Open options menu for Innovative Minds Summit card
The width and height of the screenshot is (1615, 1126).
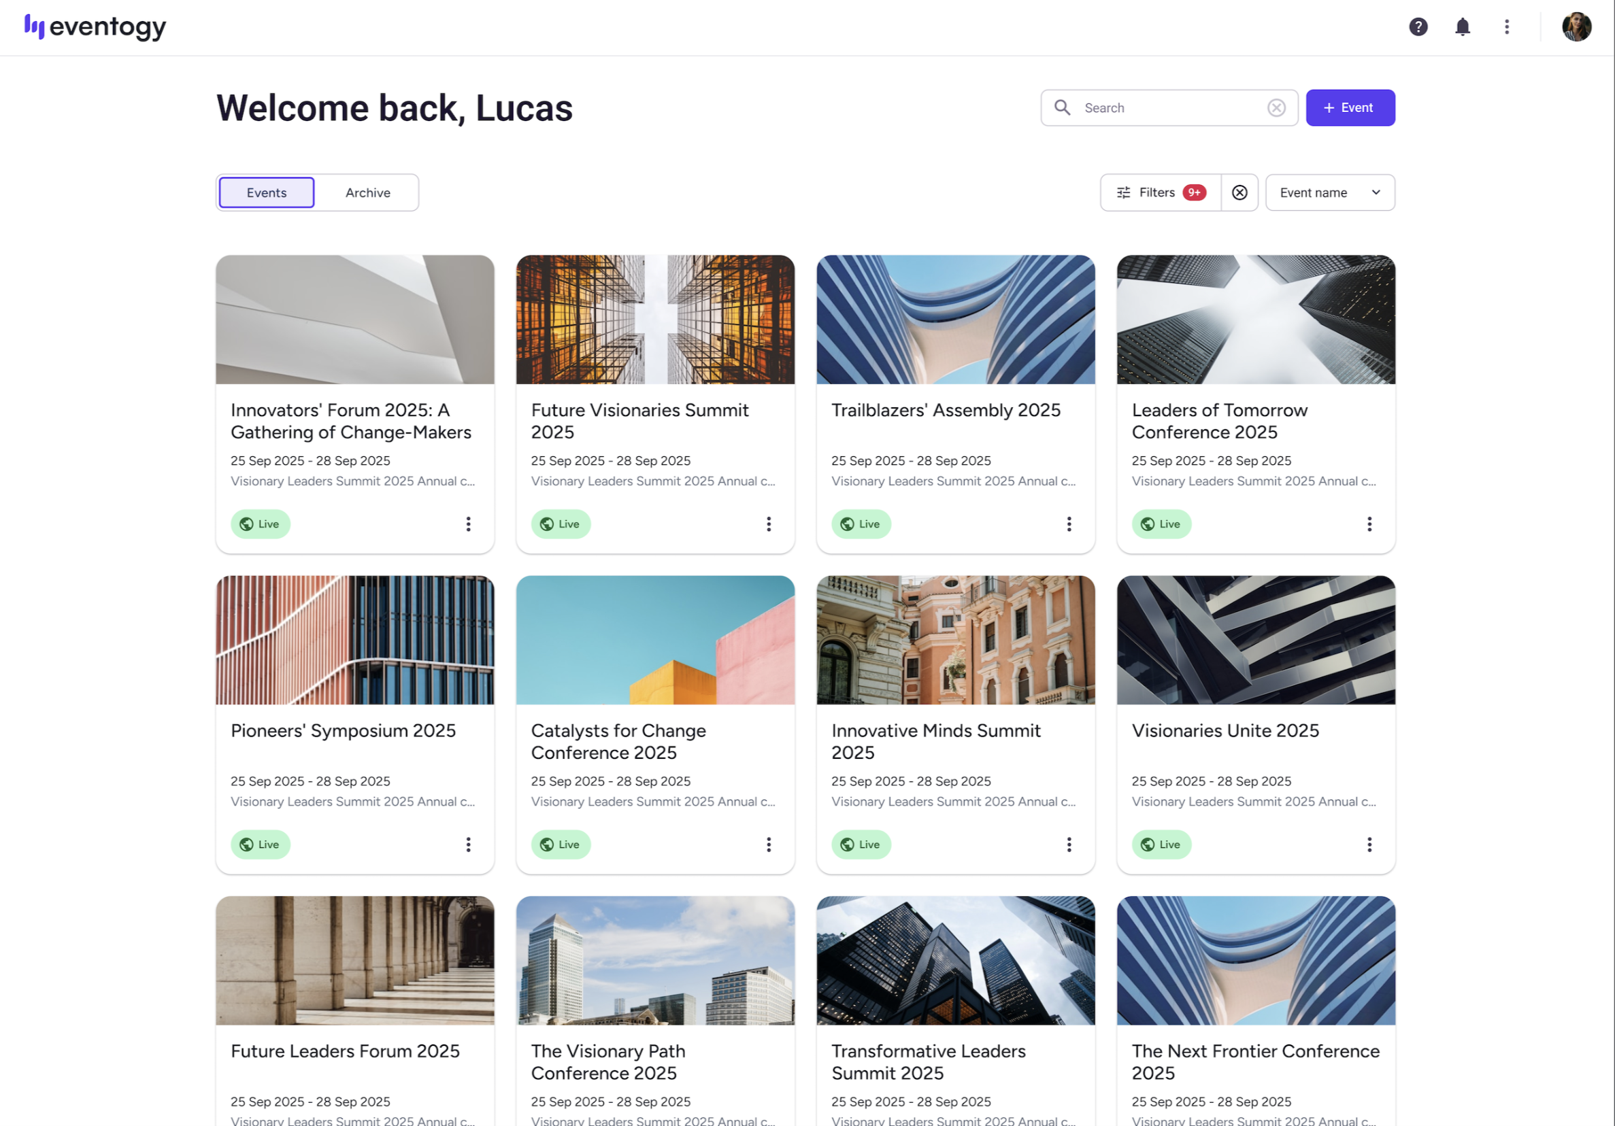point(1069,844)
